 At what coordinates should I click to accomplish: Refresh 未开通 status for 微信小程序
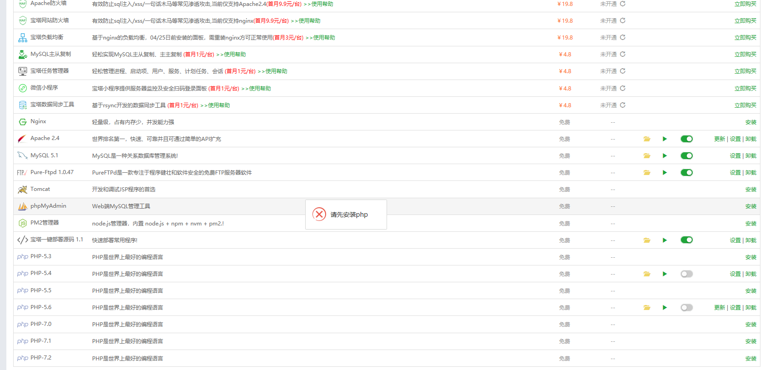(x=623, y=88)
